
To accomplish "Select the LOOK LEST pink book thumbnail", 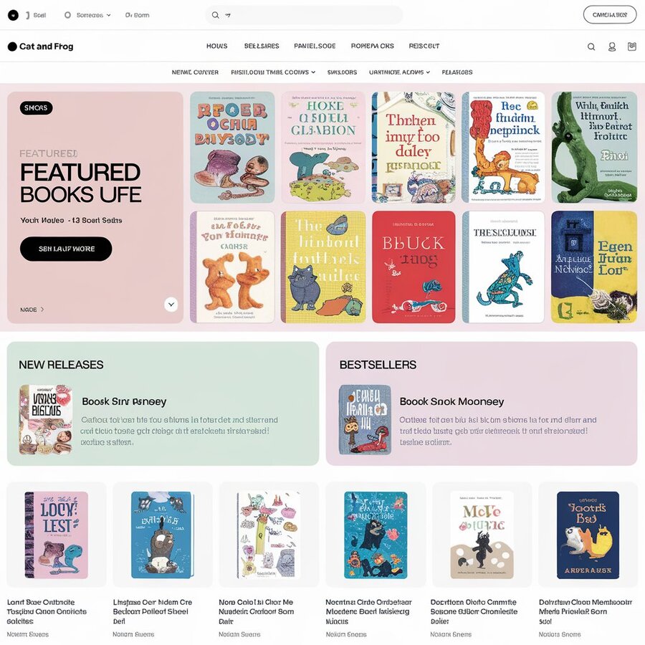I will [x=57, y=535].
